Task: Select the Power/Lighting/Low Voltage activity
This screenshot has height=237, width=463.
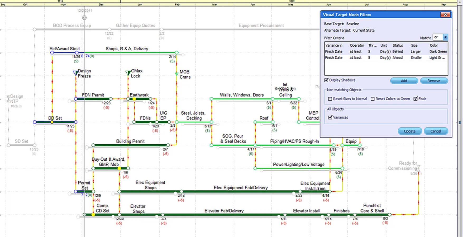Action: click(299, 164)
